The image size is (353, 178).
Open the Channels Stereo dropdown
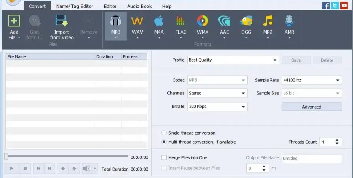[x=217, y=93]
